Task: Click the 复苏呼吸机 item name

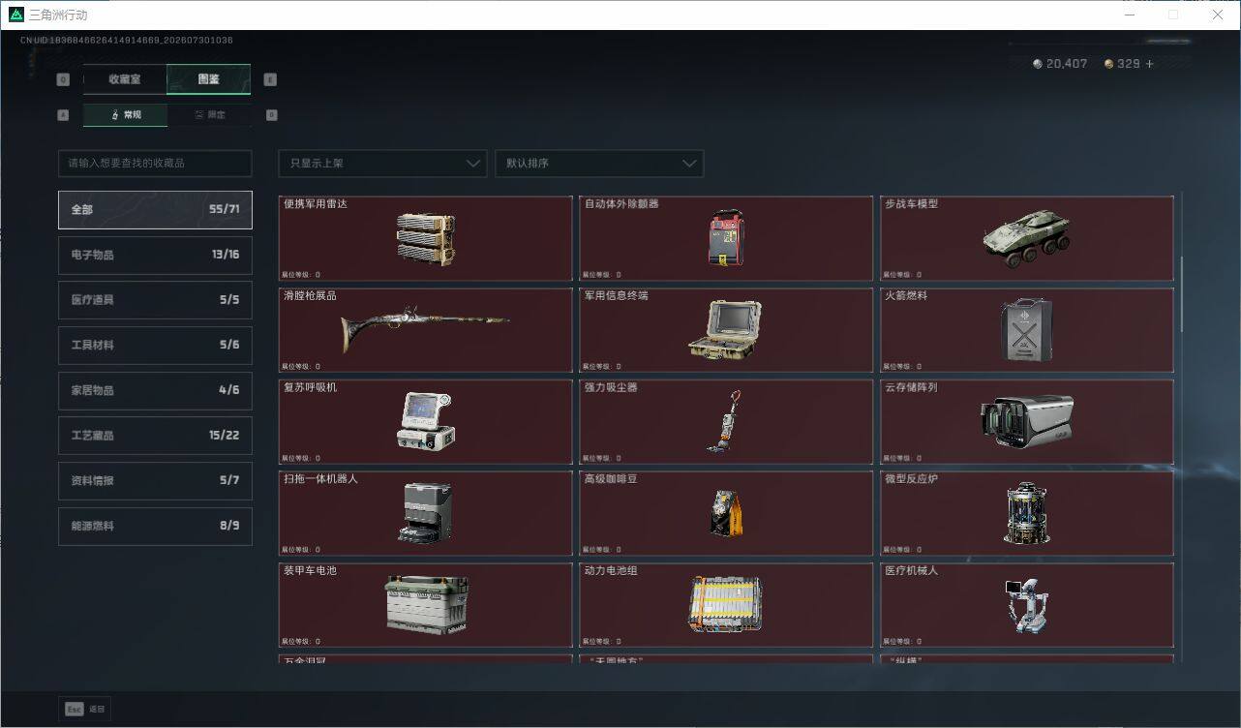Action: 310,387
